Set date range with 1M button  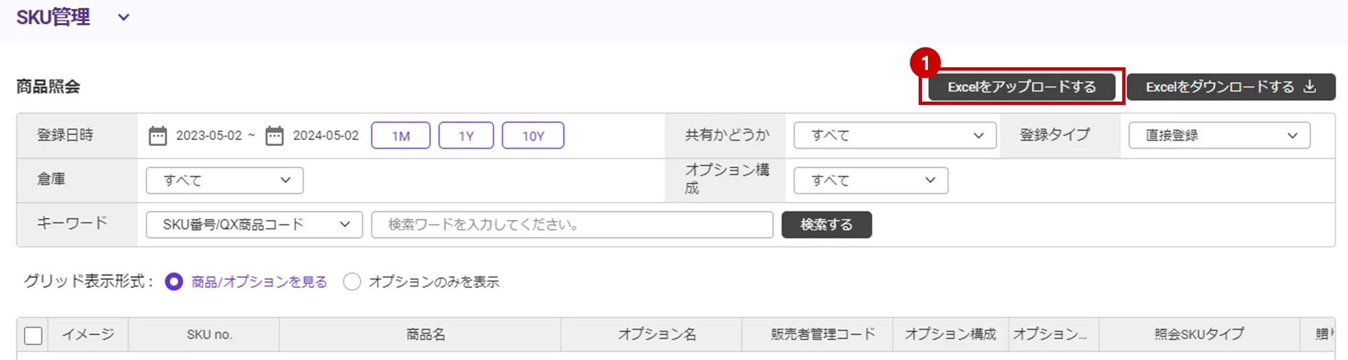[x=400, y=136]
